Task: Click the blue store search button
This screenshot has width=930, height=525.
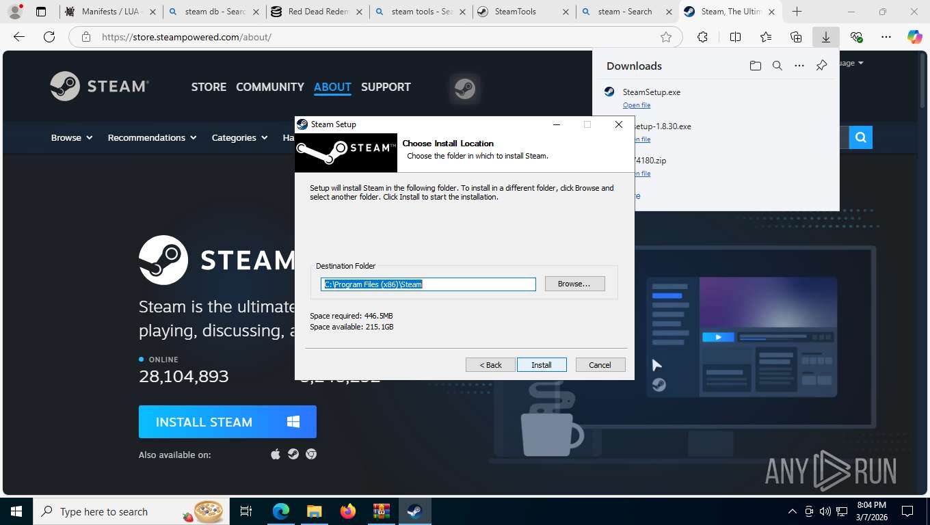Action: pos(861,137)
